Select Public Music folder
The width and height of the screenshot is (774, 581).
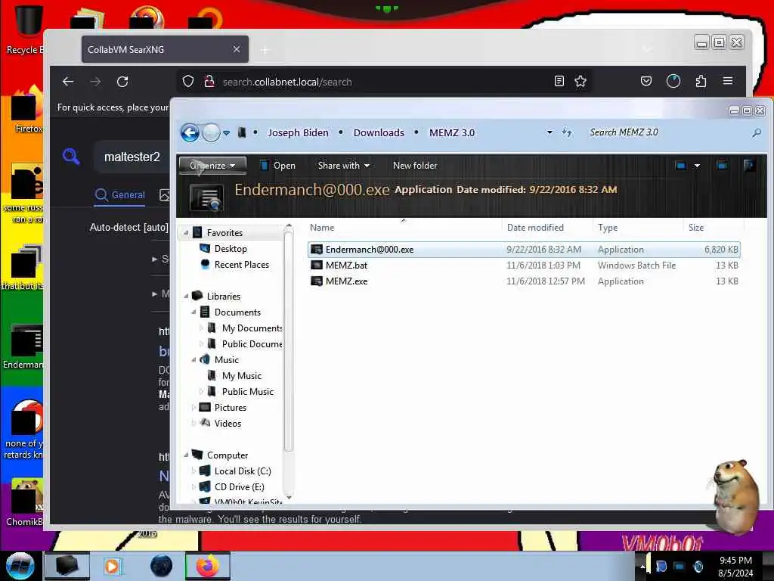coord(247,391)
